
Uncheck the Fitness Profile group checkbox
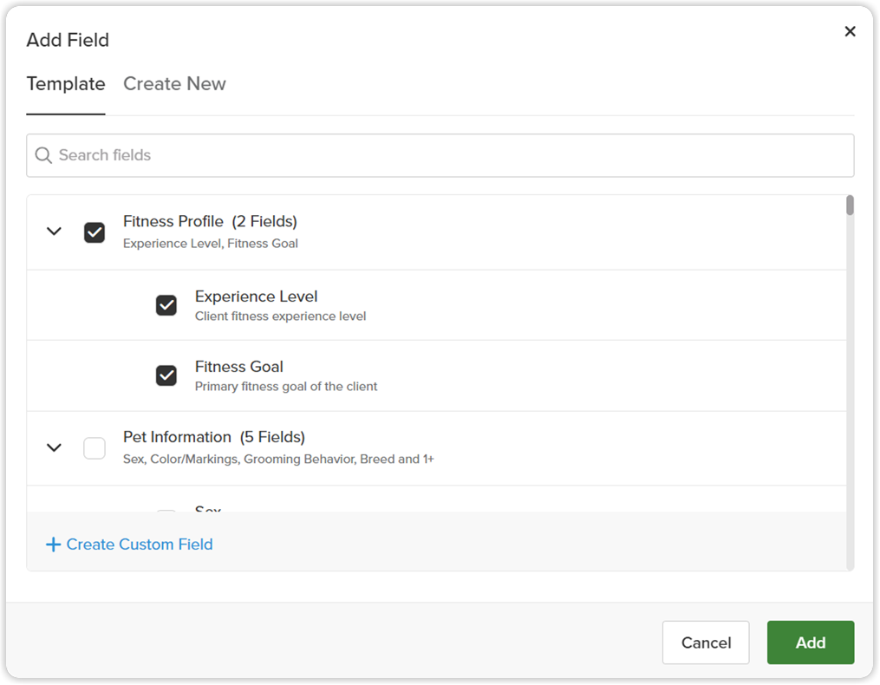tap(95, 232)
